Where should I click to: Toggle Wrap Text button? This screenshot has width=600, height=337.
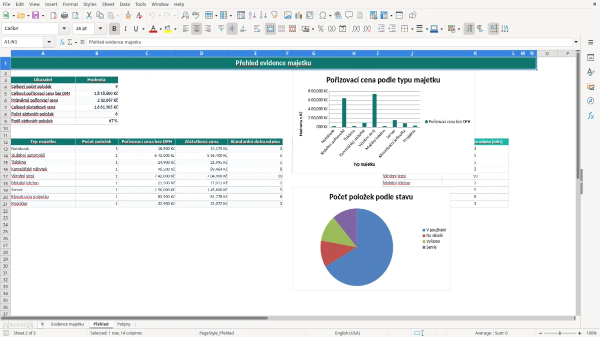tap(257, 29)
